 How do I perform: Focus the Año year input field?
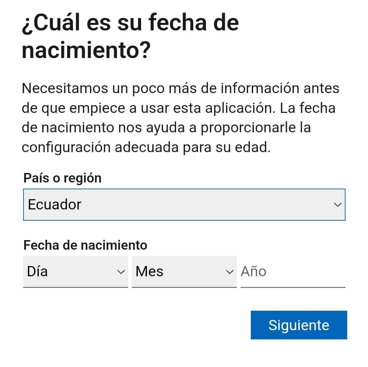pos(293,271)
